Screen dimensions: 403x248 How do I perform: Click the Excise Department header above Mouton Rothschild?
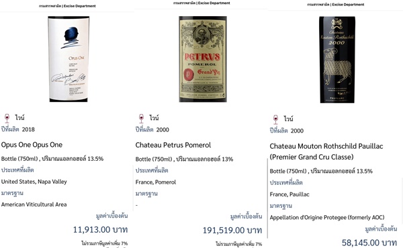click(x=336, y=5)
